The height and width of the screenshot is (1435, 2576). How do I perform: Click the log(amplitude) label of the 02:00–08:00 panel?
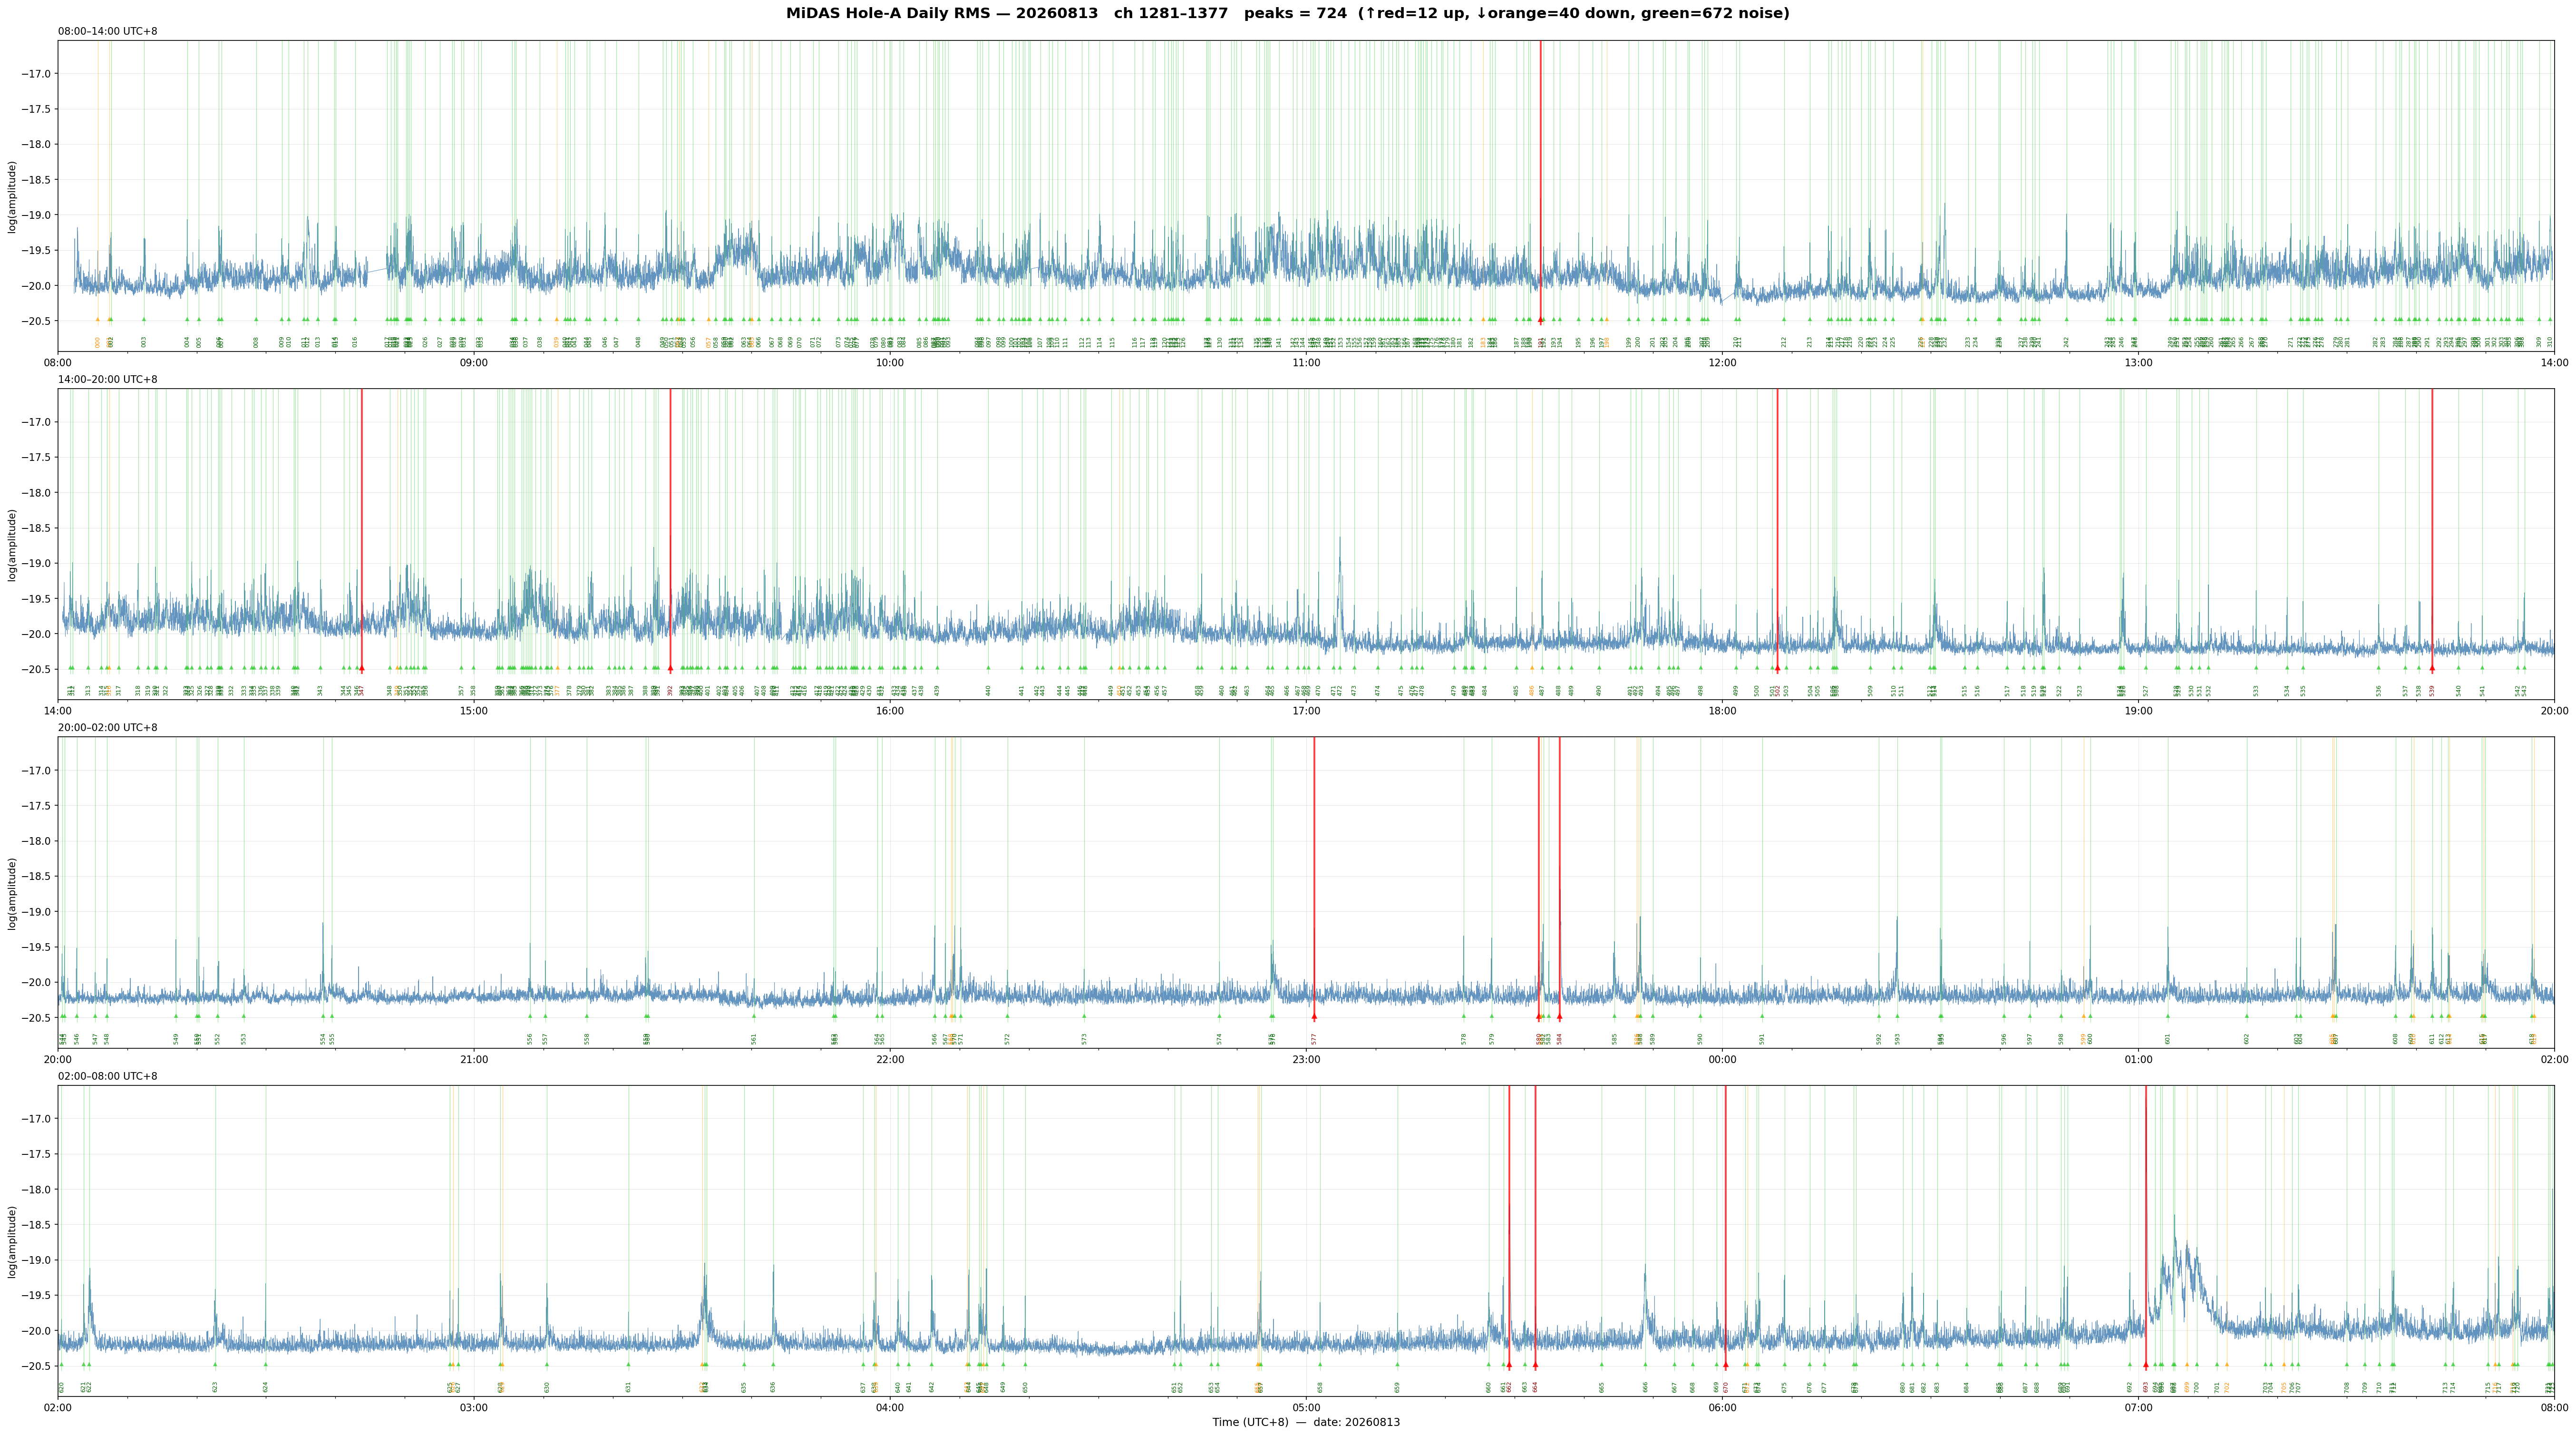(12, 1241)
